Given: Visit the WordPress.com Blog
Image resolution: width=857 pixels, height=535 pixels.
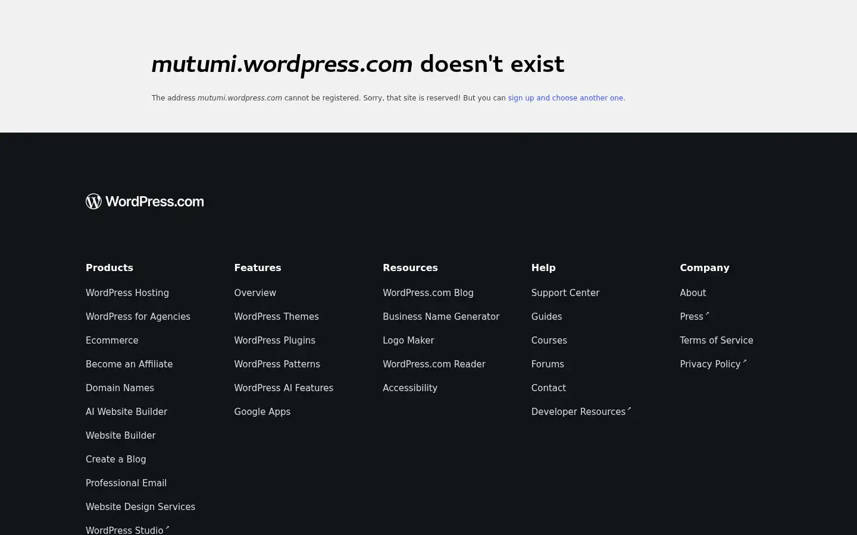Looking at the screenshot, I should [x=428, y=292].
